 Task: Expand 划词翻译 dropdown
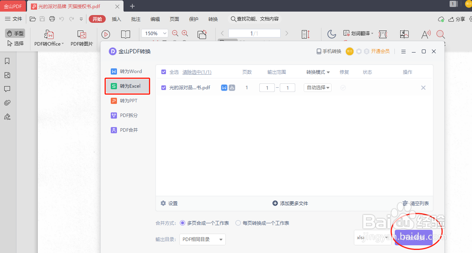click(372, 34)
